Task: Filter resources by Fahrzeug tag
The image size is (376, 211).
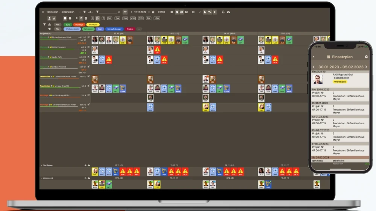Action: click(x=88, y=29)
